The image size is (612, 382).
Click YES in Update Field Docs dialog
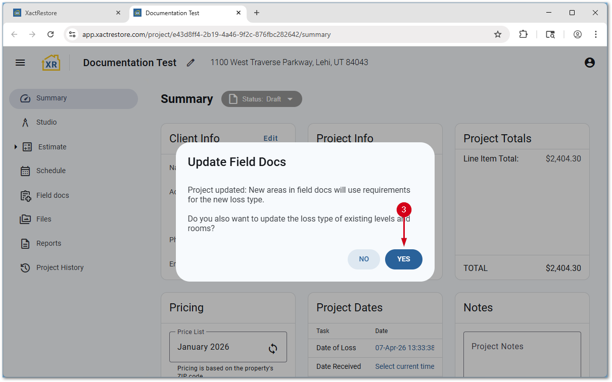(x=403, y=259)
